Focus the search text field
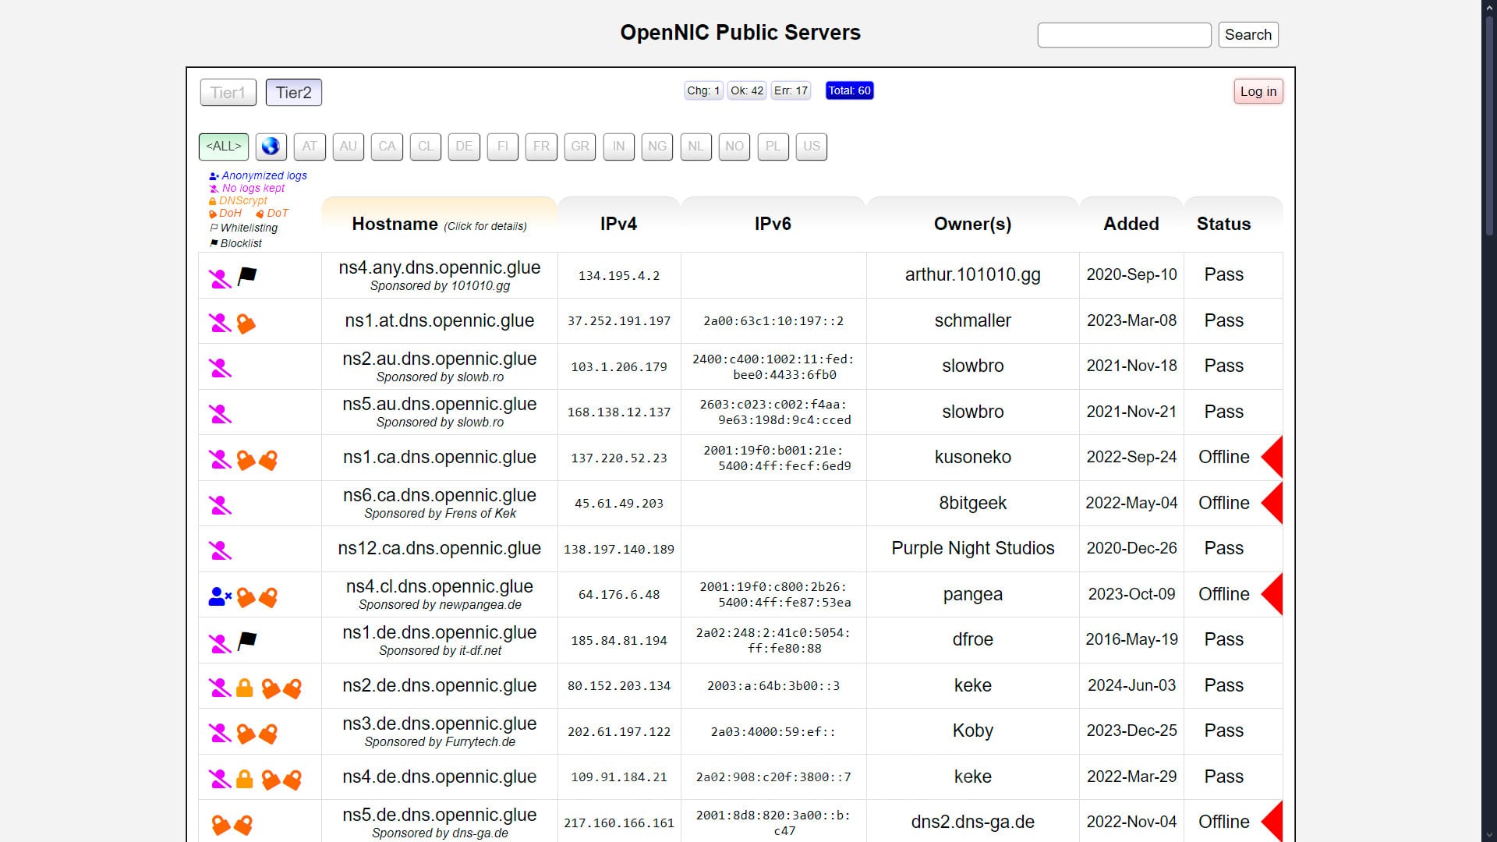Viewport: 1497px width, 842px height. (1124, 34)
